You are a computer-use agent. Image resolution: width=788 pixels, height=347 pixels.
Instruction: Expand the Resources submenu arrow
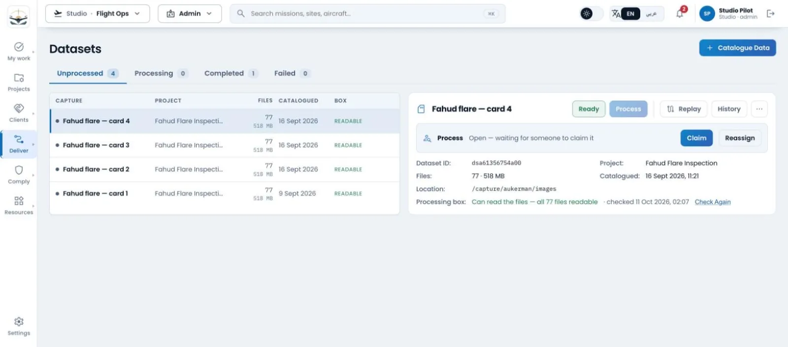point(33,206)
